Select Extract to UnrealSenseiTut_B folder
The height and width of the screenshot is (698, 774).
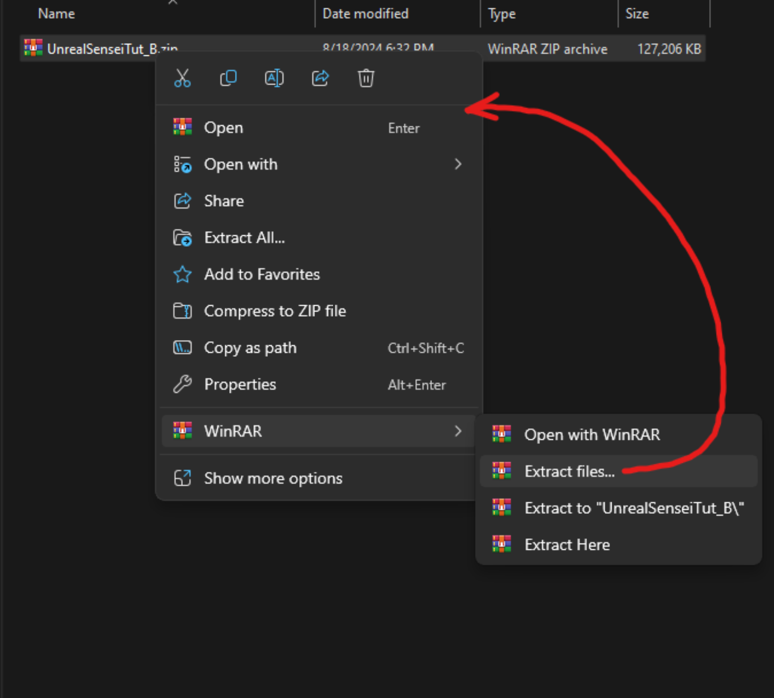[635, 508]
